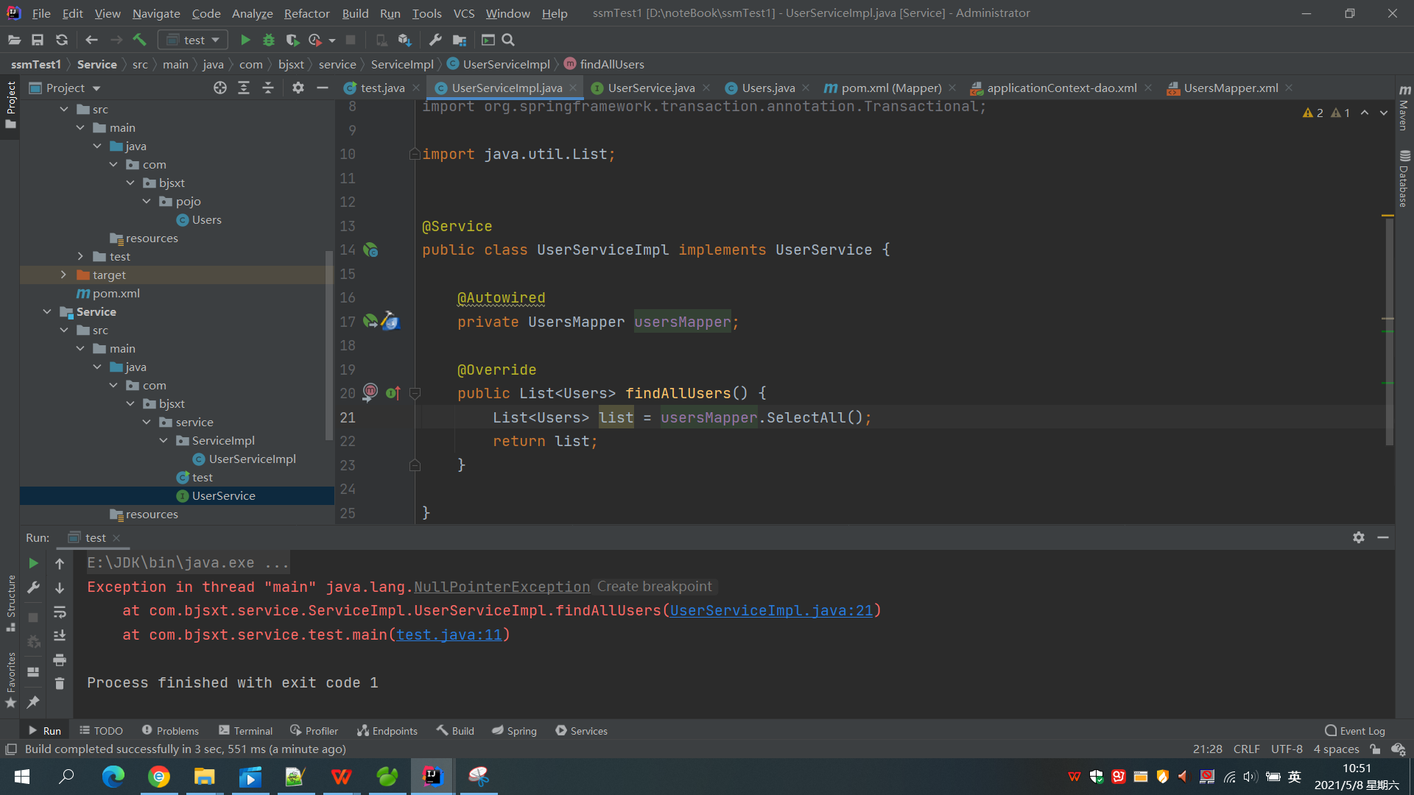Collapse the ServiceImpl package
Screen dimensions: 1414x795
[x=163, y=441]
